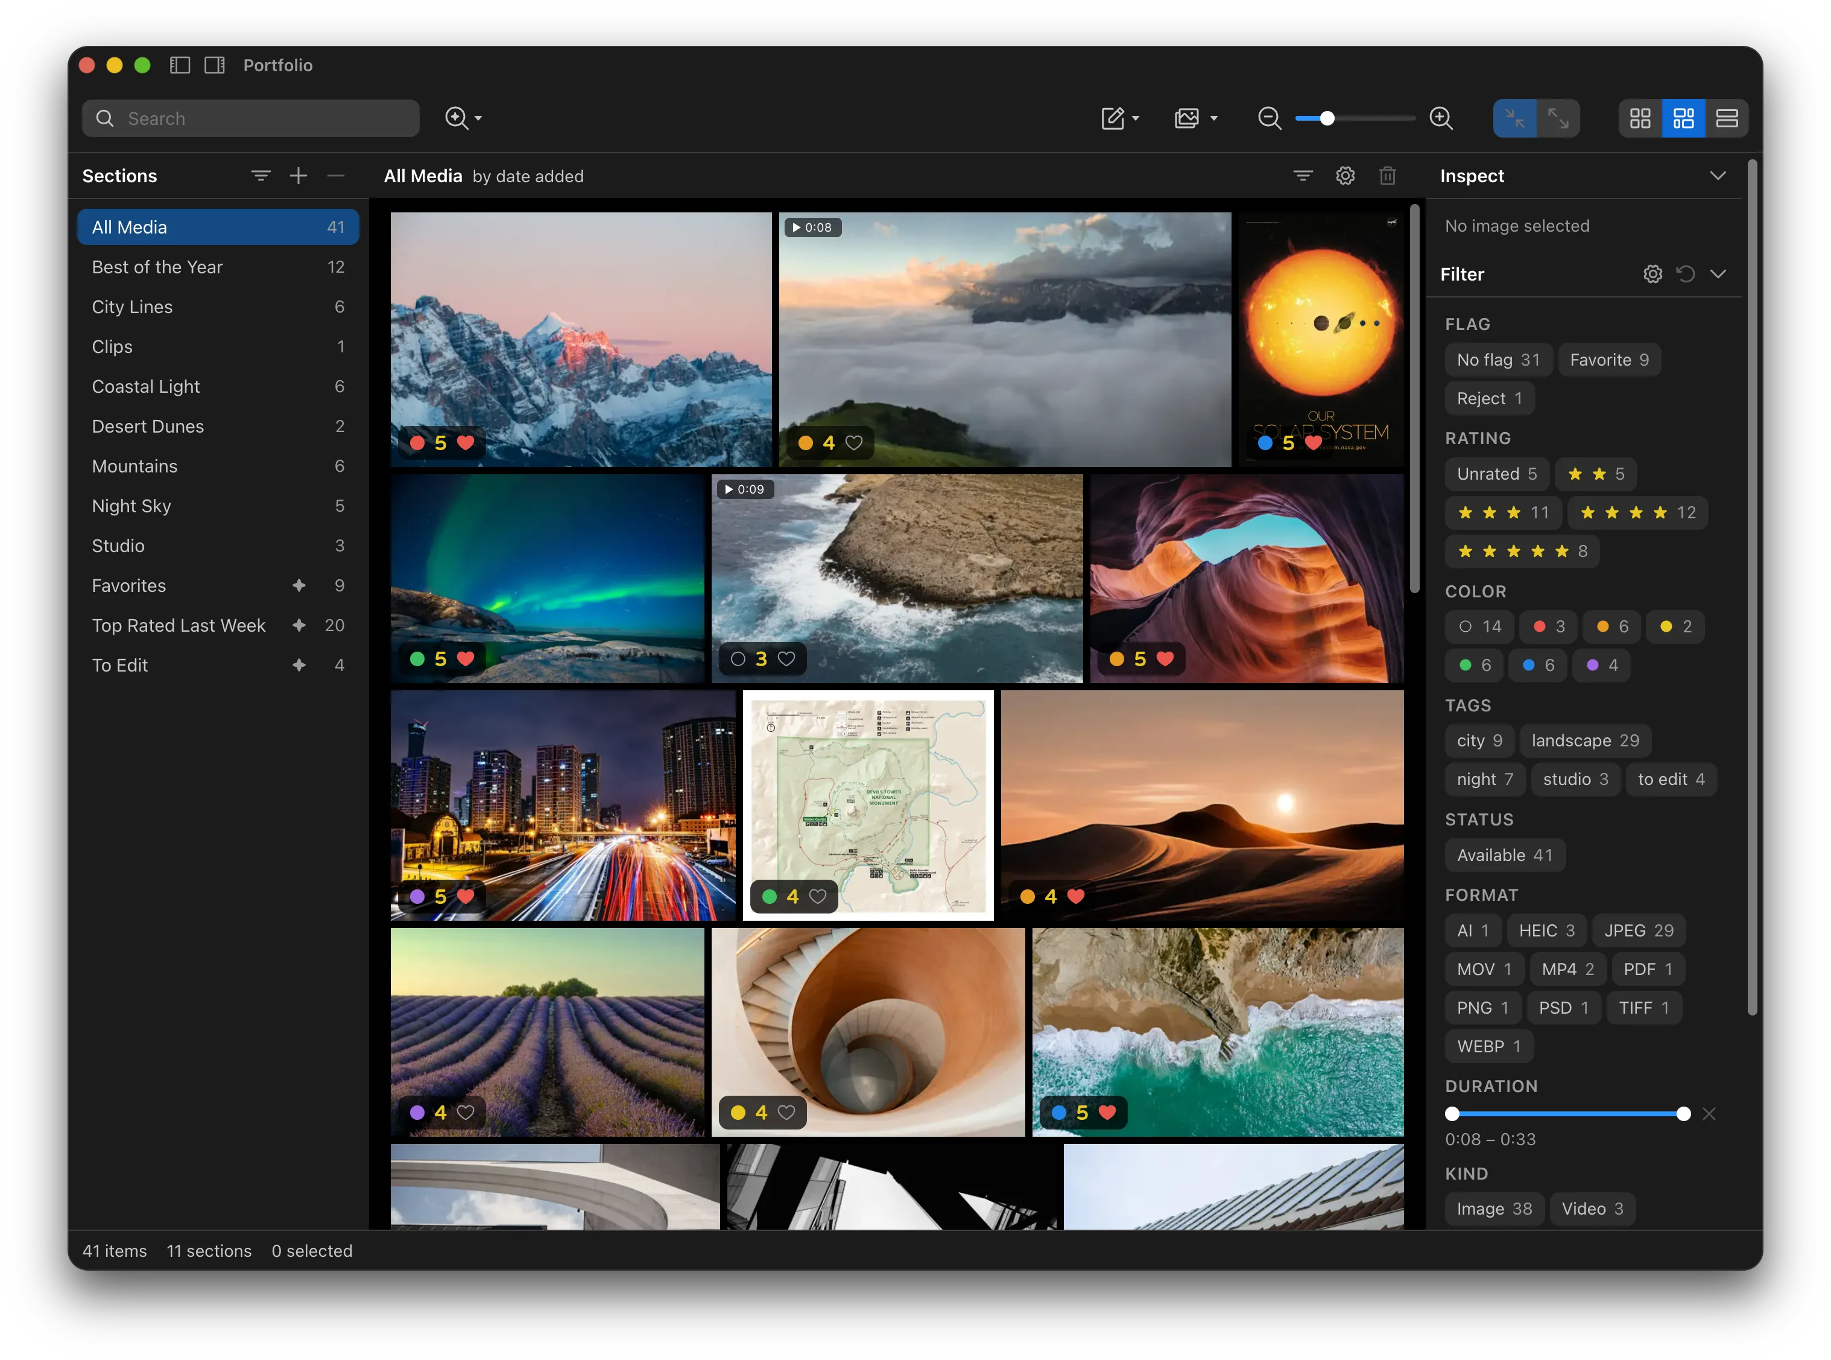Open sort options in Sections header
The image size is (1831, 1360).
[261, 176]
